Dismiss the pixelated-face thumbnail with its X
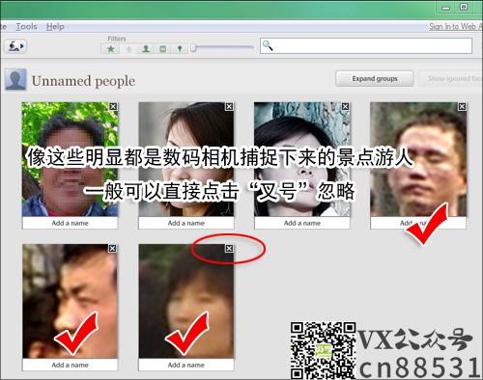 click(113, 106)
